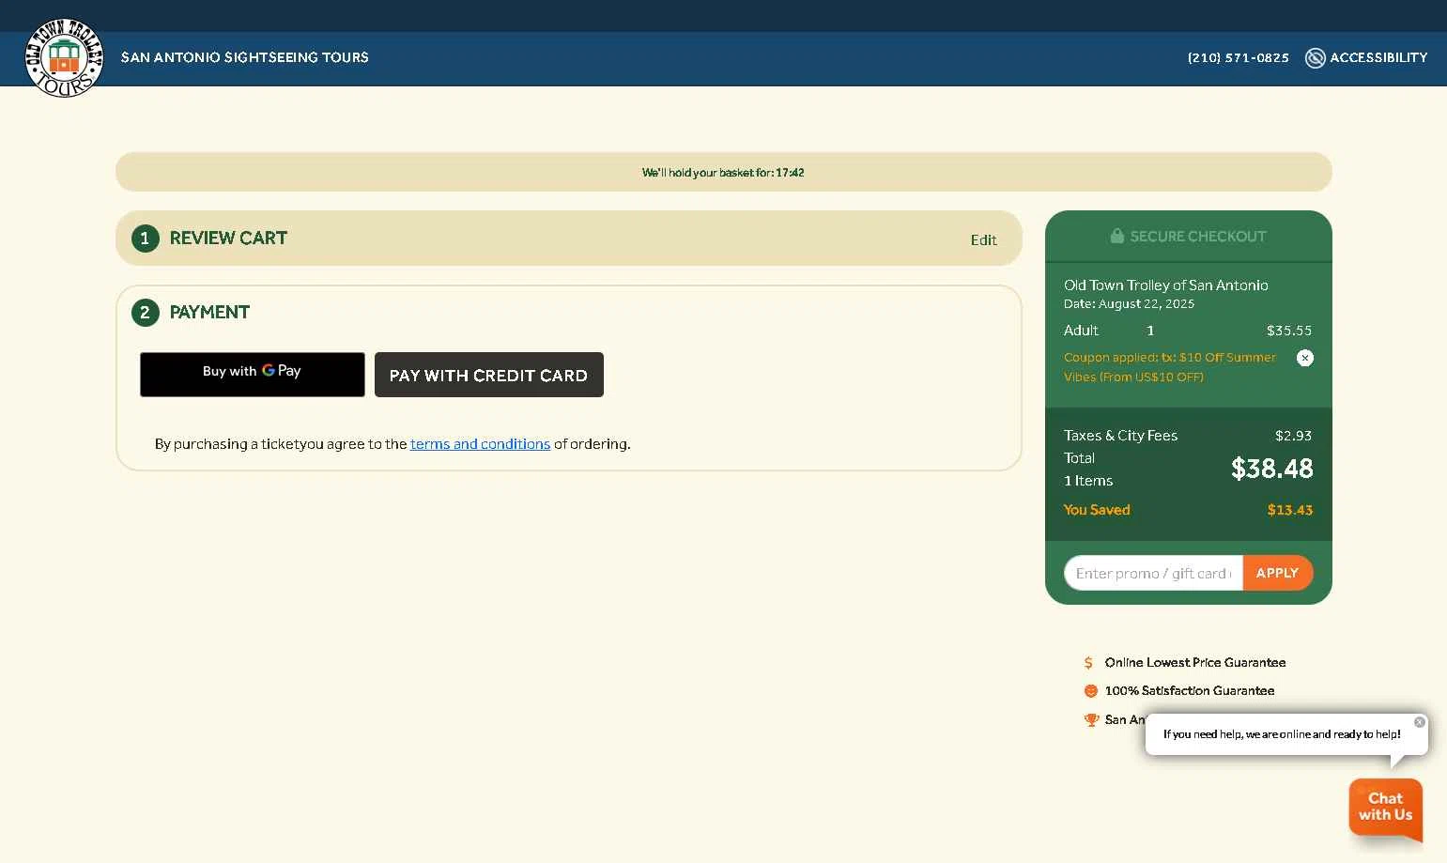
Task: Click the chat help message bubble text
Action: click(x=1282, y=734)
